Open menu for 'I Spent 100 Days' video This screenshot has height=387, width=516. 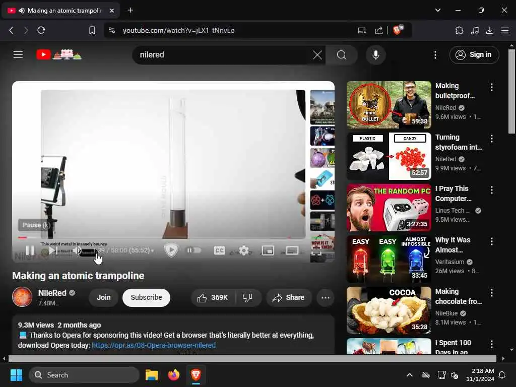[492, 344]
